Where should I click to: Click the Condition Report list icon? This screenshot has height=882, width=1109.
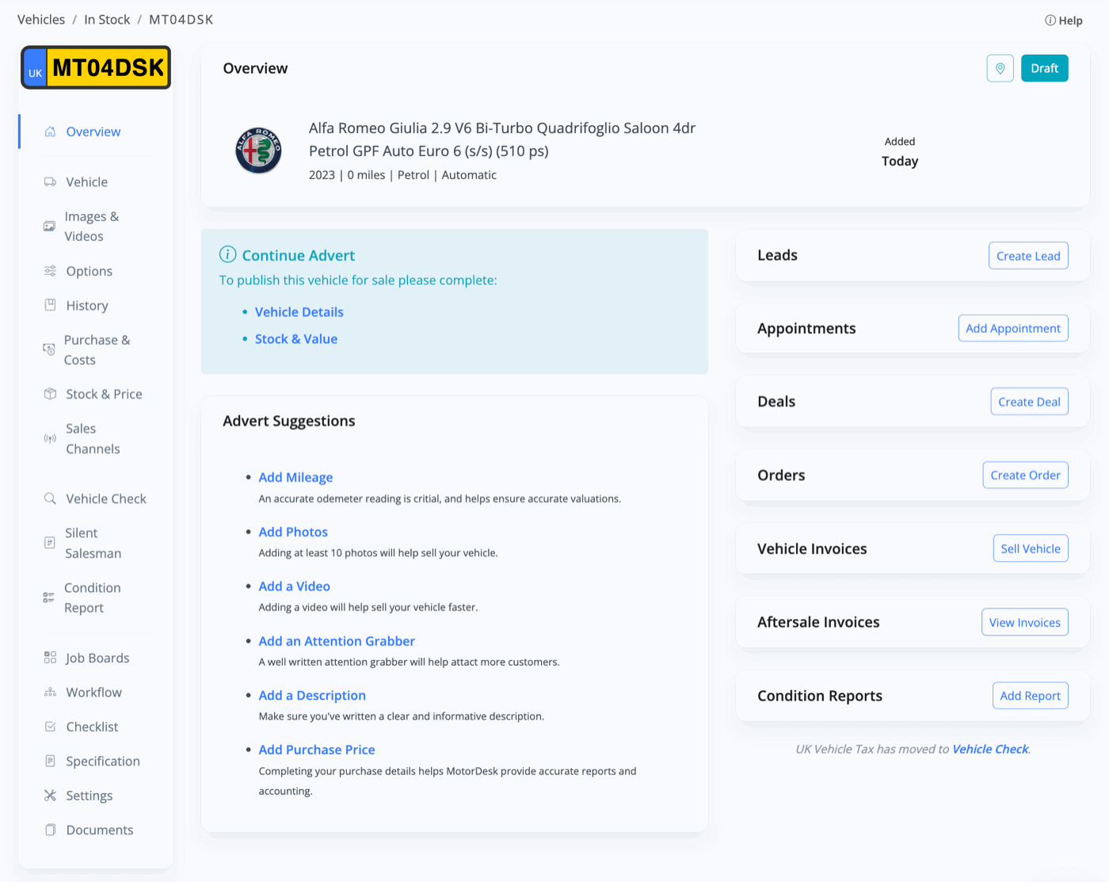click(x=48, y=598)
